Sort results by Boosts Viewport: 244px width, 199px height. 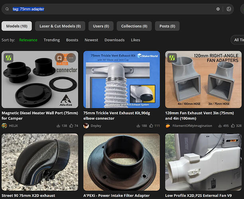[72, 40]
